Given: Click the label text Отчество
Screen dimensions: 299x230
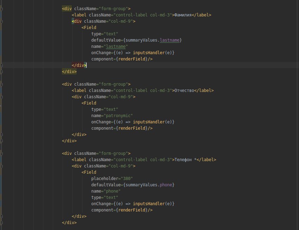Looking at the screenshot, I should (x=184, y=90).
